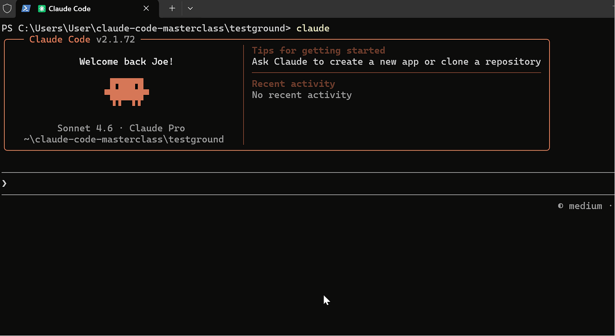This screenshot has height=336, width=615.
Task: Click the 'Claude Code v2.1.72' box title
Action: pos(82,40)
